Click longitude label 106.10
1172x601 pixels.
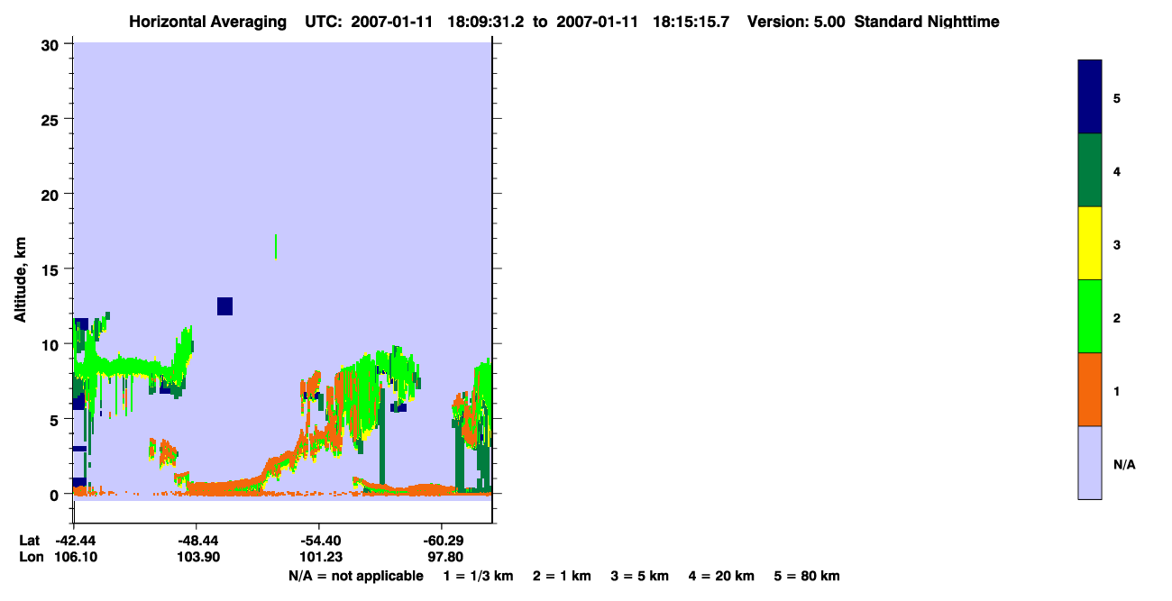pyautogui.click(x=78, y=558)
